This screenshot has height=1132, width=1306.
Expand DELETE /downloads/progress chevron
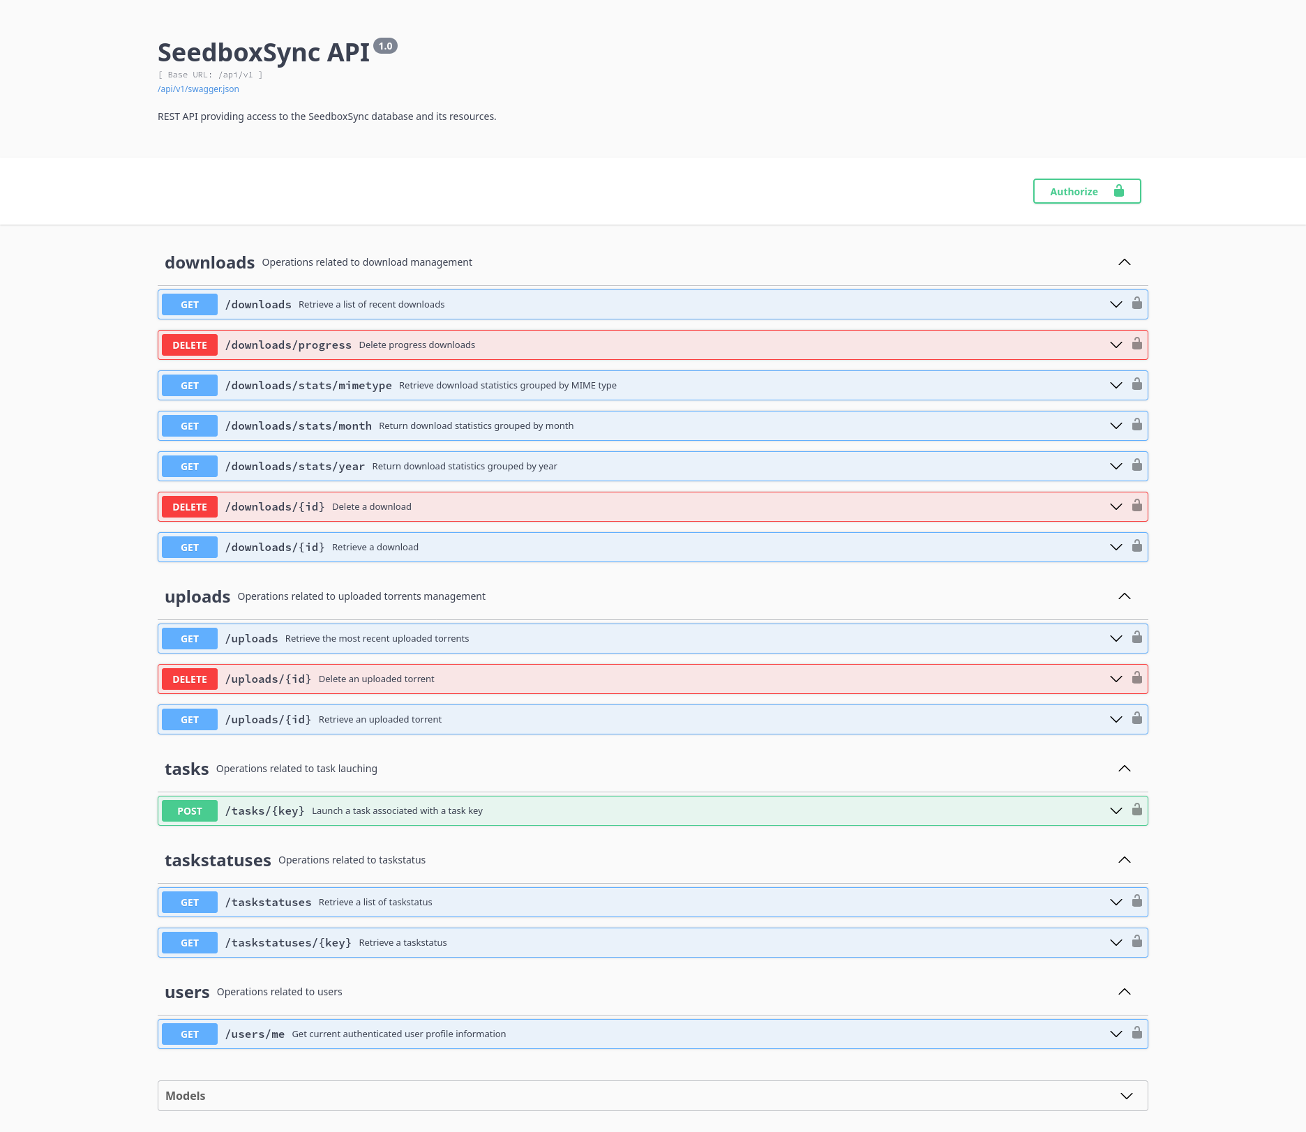[1116, 345]
